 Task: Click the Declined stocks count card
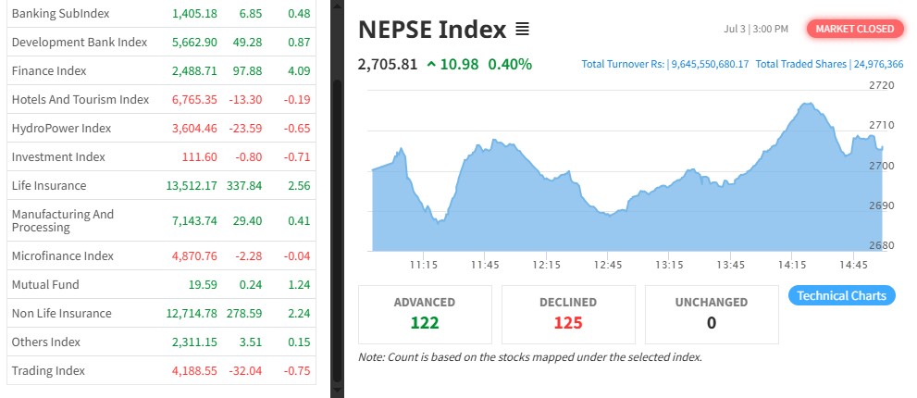point(568,314)
